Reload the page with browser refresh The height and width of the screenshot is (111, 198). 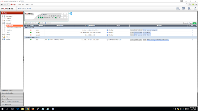[x=8, y=4]
